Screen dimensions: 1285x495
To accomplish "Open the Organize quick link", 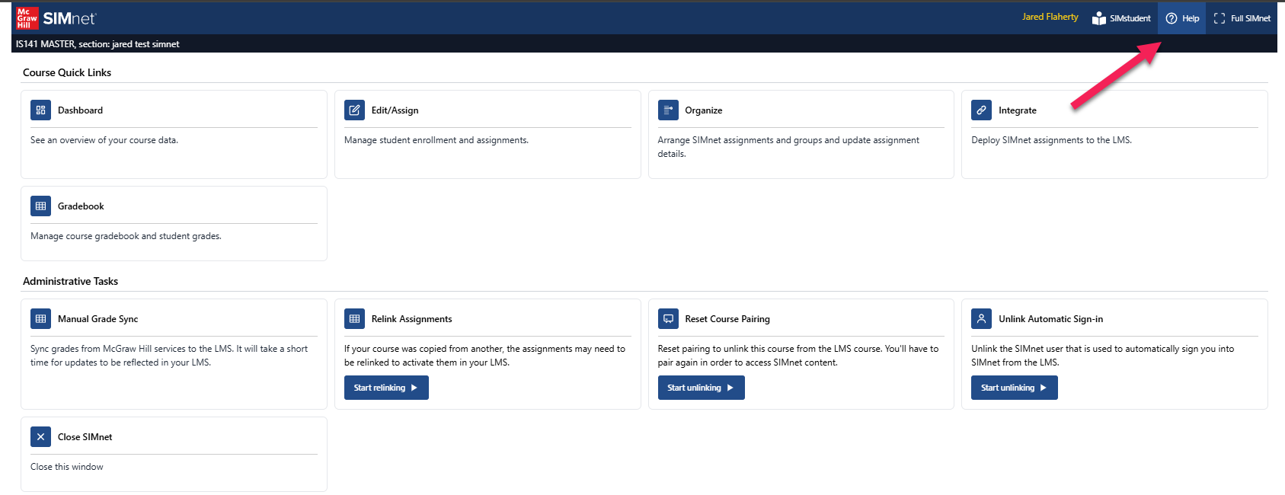I will point(703,110).
